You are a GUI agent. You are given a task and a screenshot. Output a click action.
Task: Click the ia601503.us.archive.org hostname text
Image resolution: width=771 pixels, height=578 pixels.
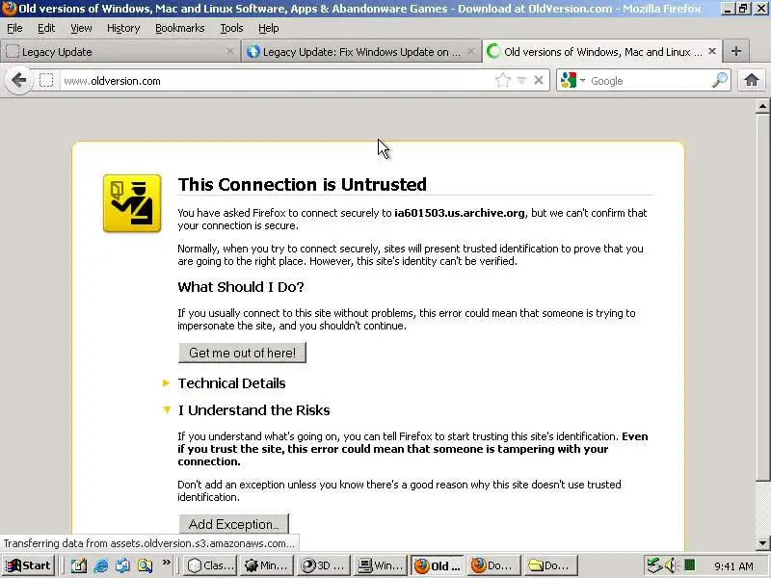coord(460,213)
